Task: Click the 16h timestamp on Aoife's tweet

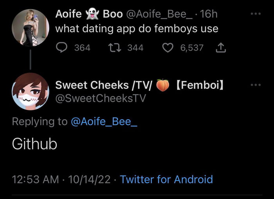Action: (208, 14)
